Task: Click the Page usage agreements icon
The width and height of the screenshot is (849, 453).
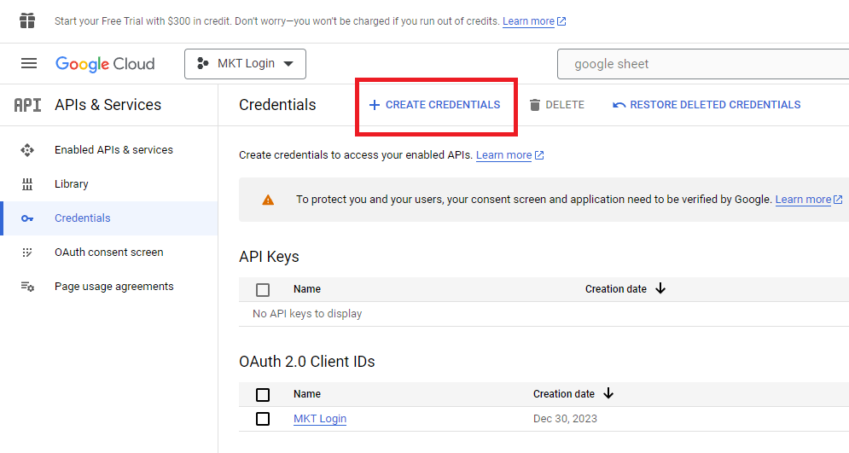Action: pos(27,287)
